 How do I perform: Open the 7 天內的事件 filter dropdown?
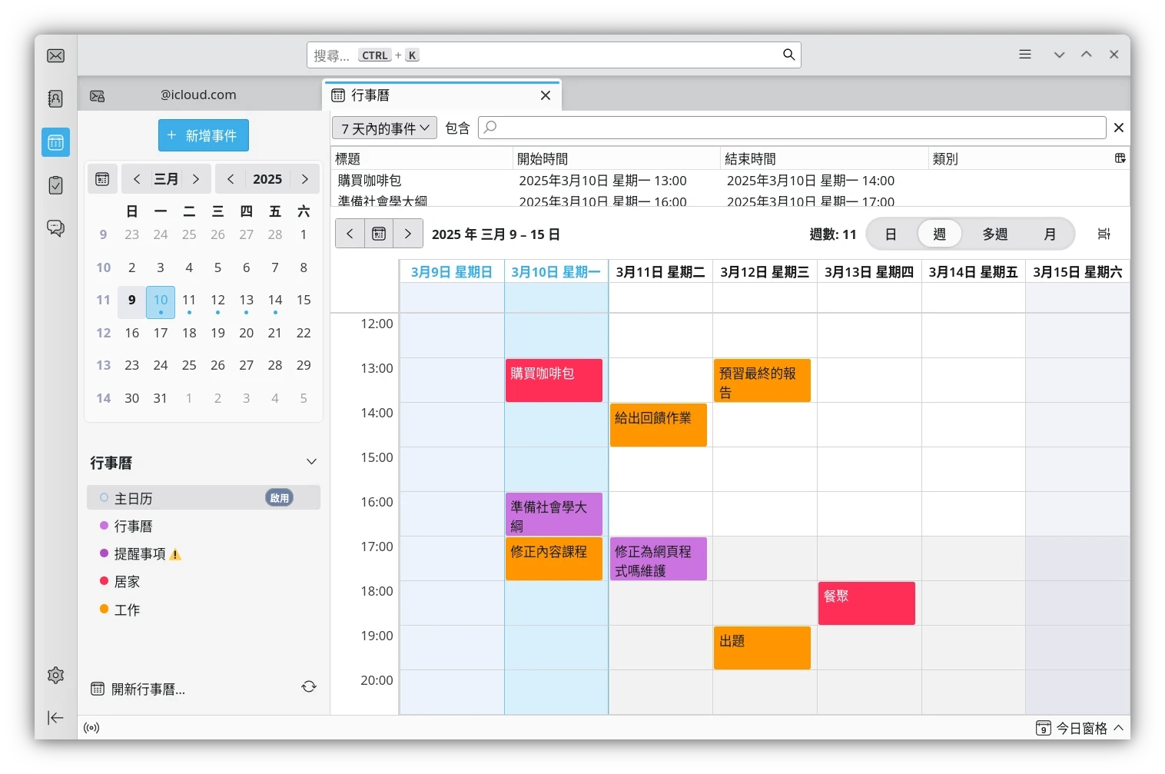[x=383, y=128]
